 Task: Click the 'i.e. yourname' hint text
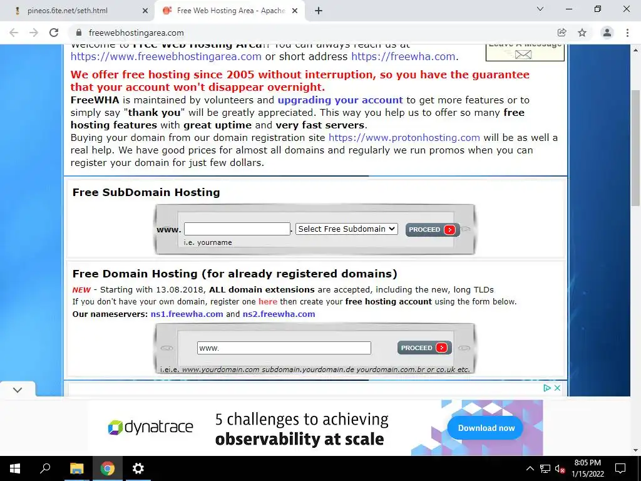click(x=208, y=242)
